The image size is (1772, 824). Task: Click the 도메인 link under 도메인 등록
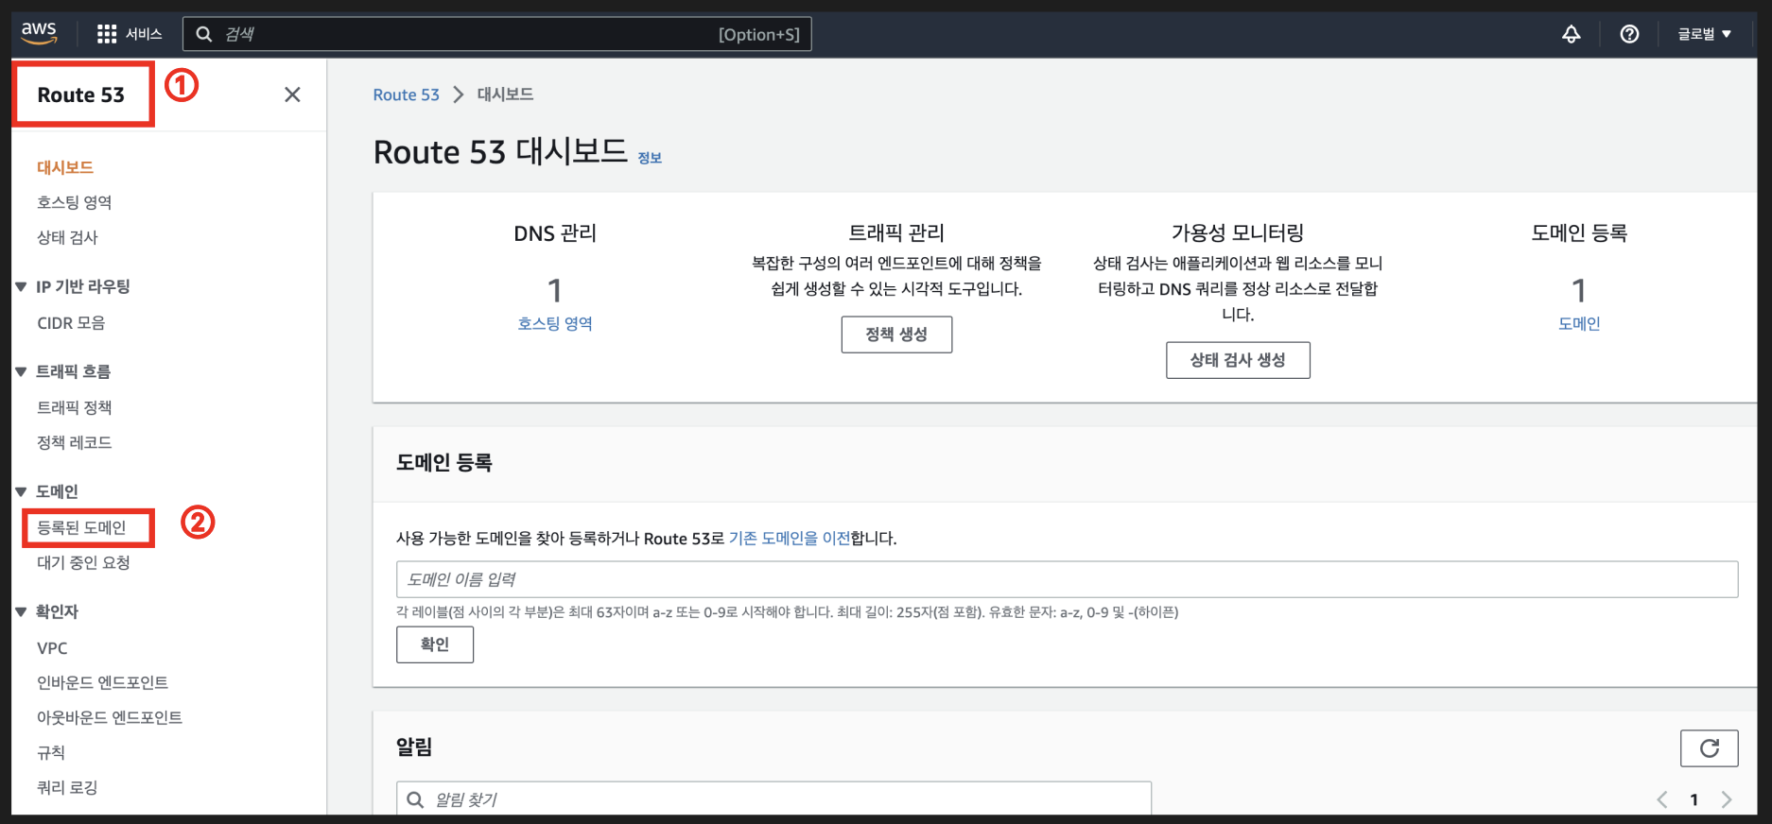(1579, 323)
